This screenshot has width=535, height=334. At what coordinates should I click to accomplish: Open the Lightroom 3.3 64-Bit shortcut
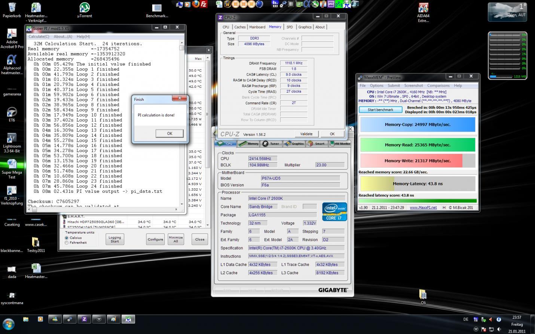[12, 143]
